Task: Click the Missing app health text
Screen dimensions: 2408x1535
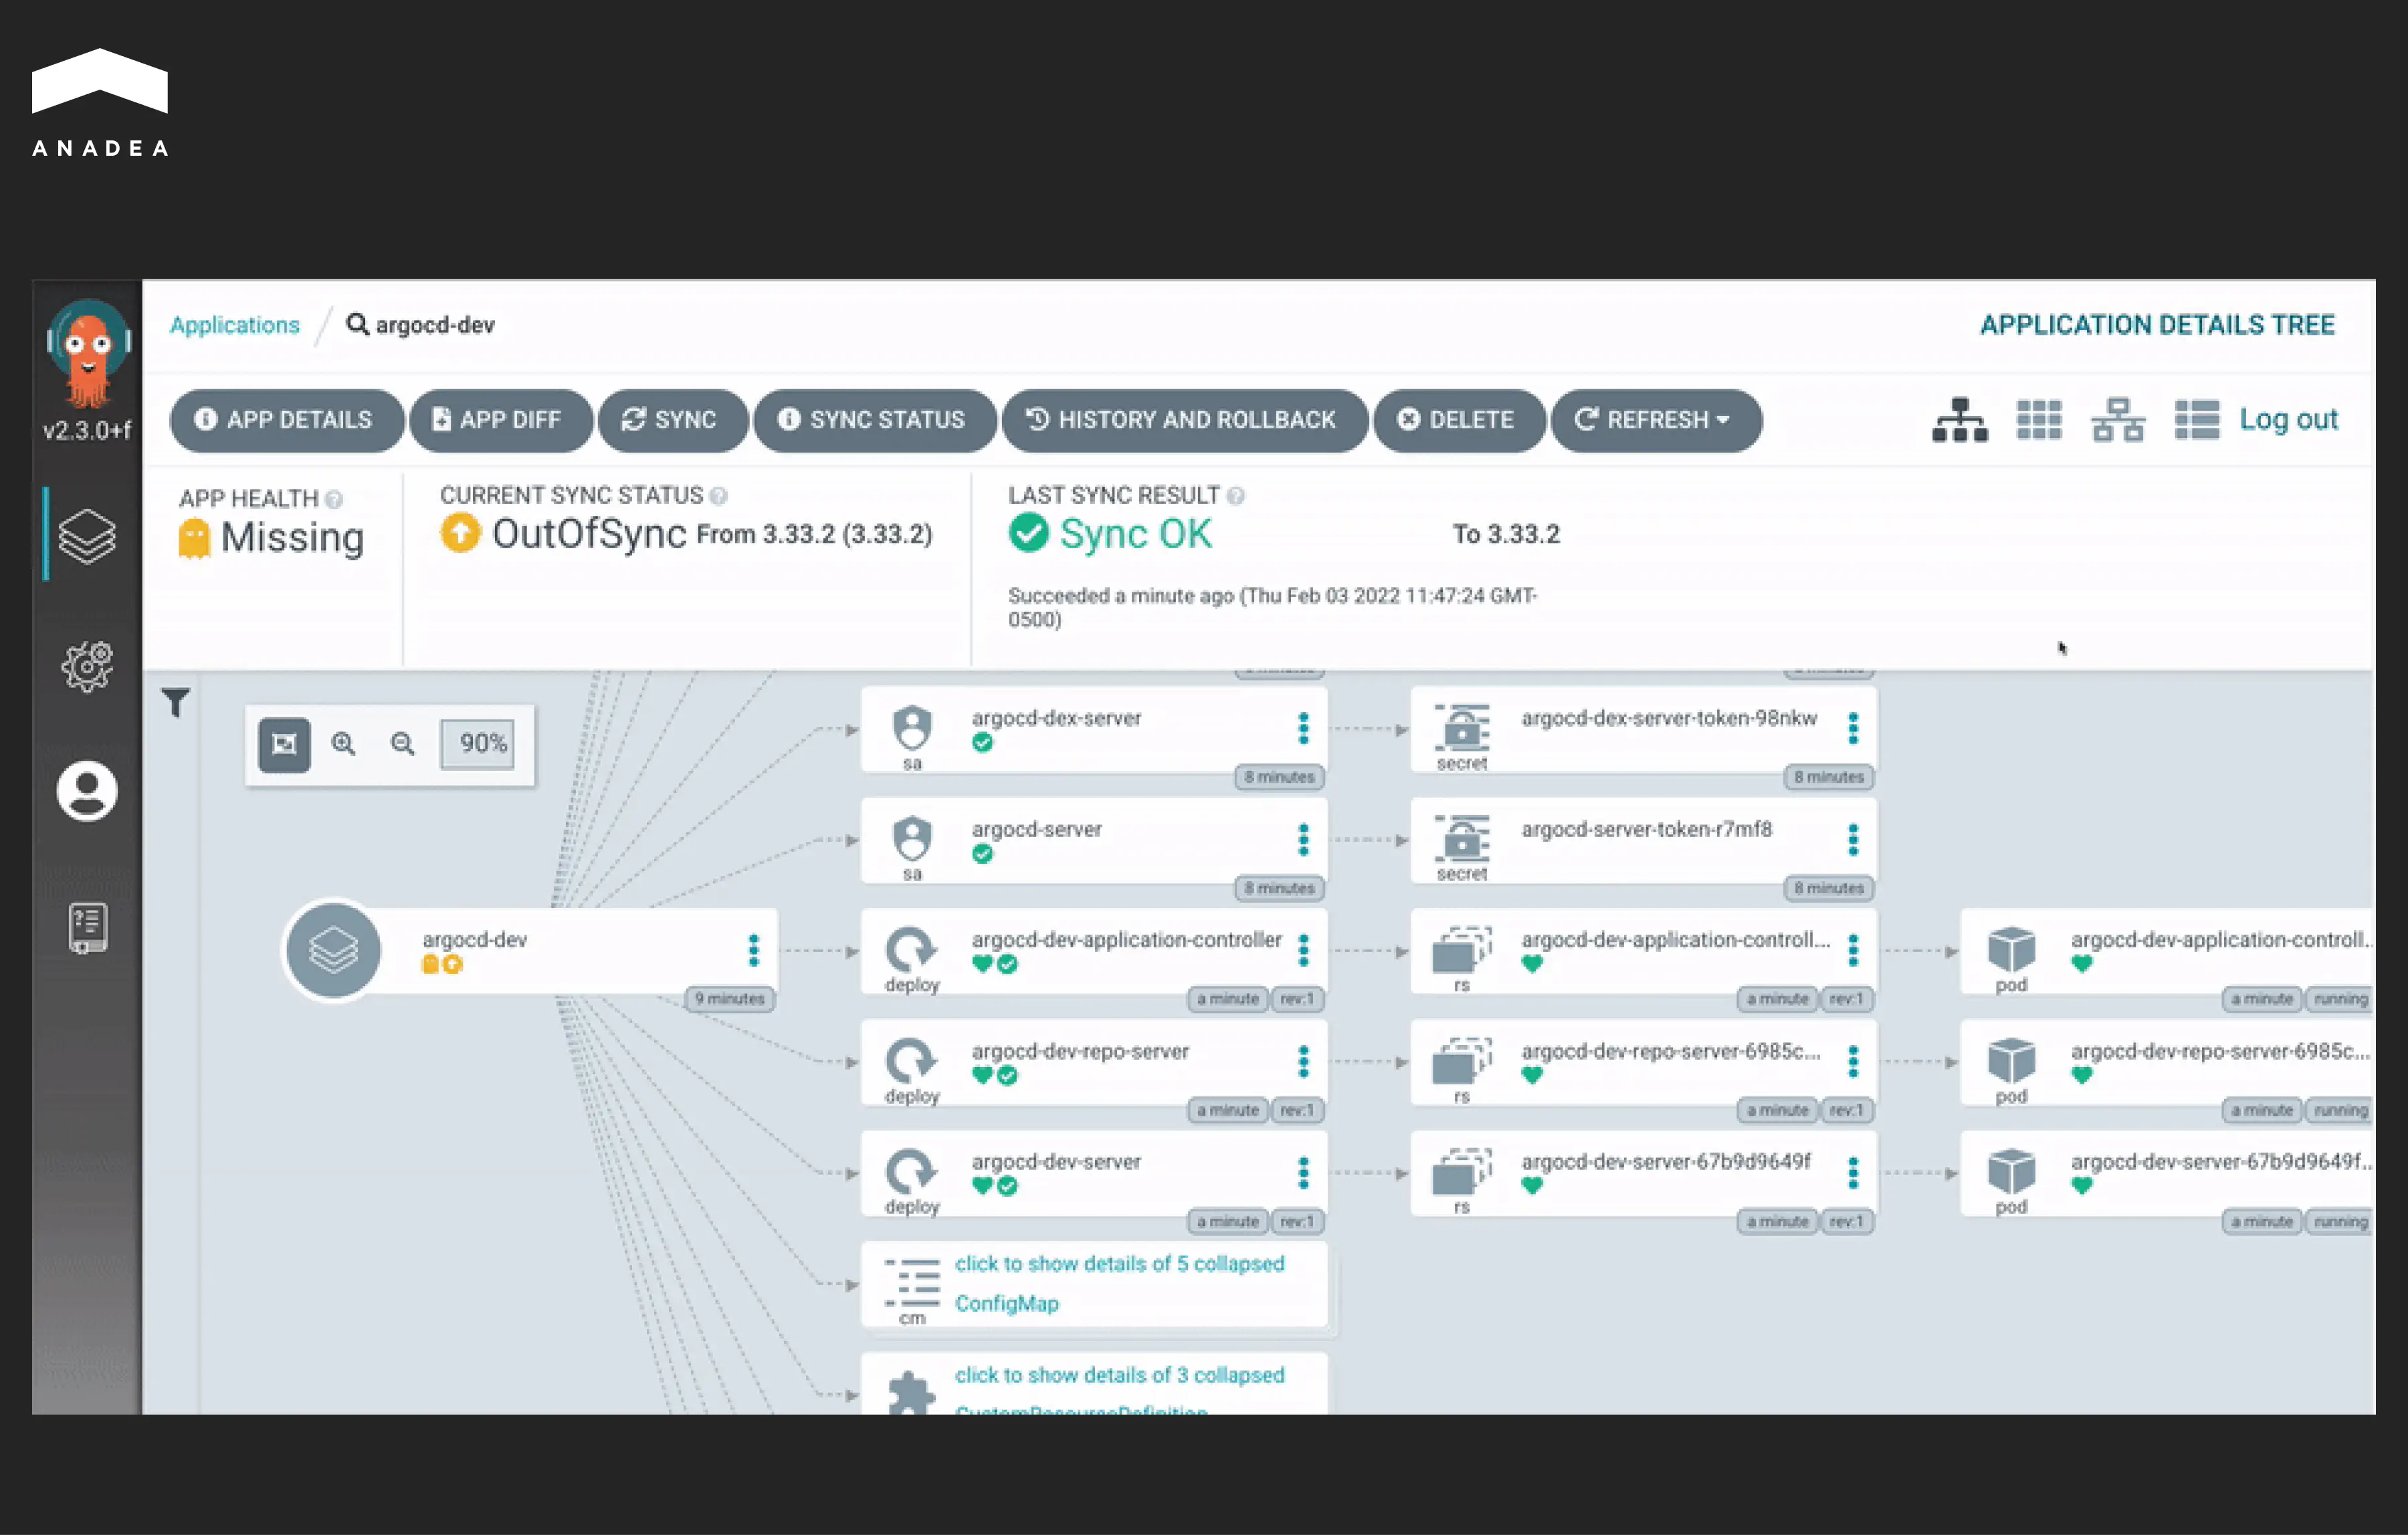Action: pos(292,538)
